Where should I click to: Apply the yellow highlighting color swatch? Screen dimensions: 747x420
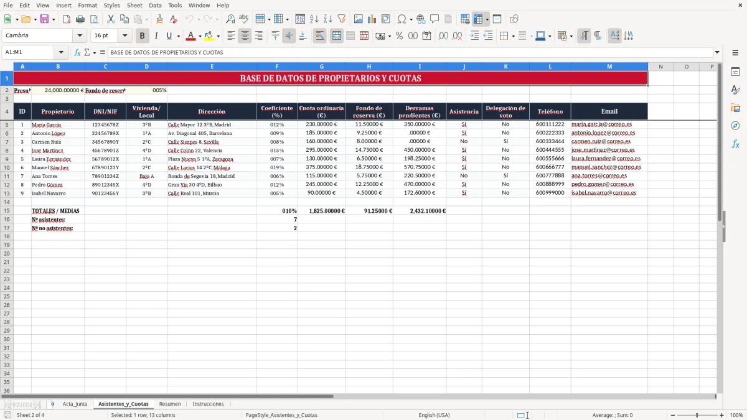pyautogui.click(x=209, y=36)
